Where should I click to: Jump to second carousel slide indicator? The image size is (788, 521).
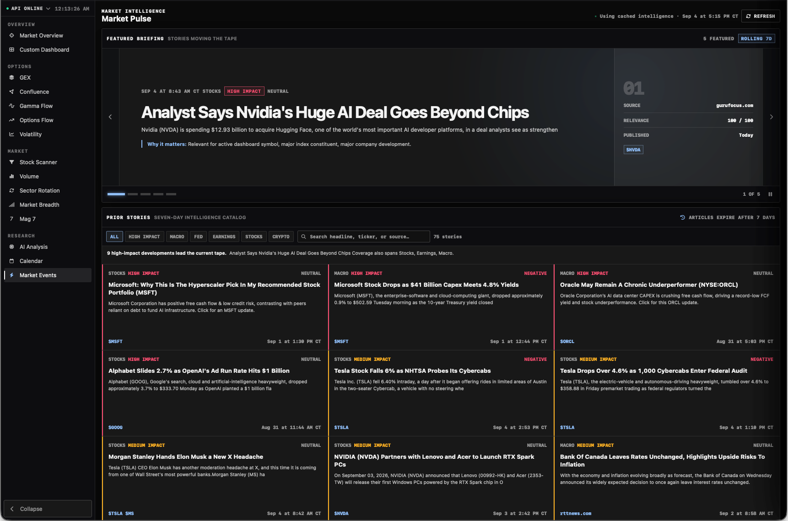click(133, 194)
